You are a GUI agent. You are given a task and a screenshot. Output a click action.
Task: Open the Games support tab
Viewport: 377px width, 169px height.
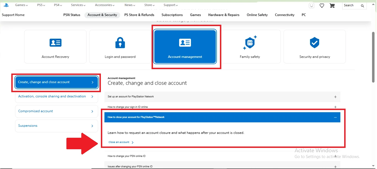[195, 15]
